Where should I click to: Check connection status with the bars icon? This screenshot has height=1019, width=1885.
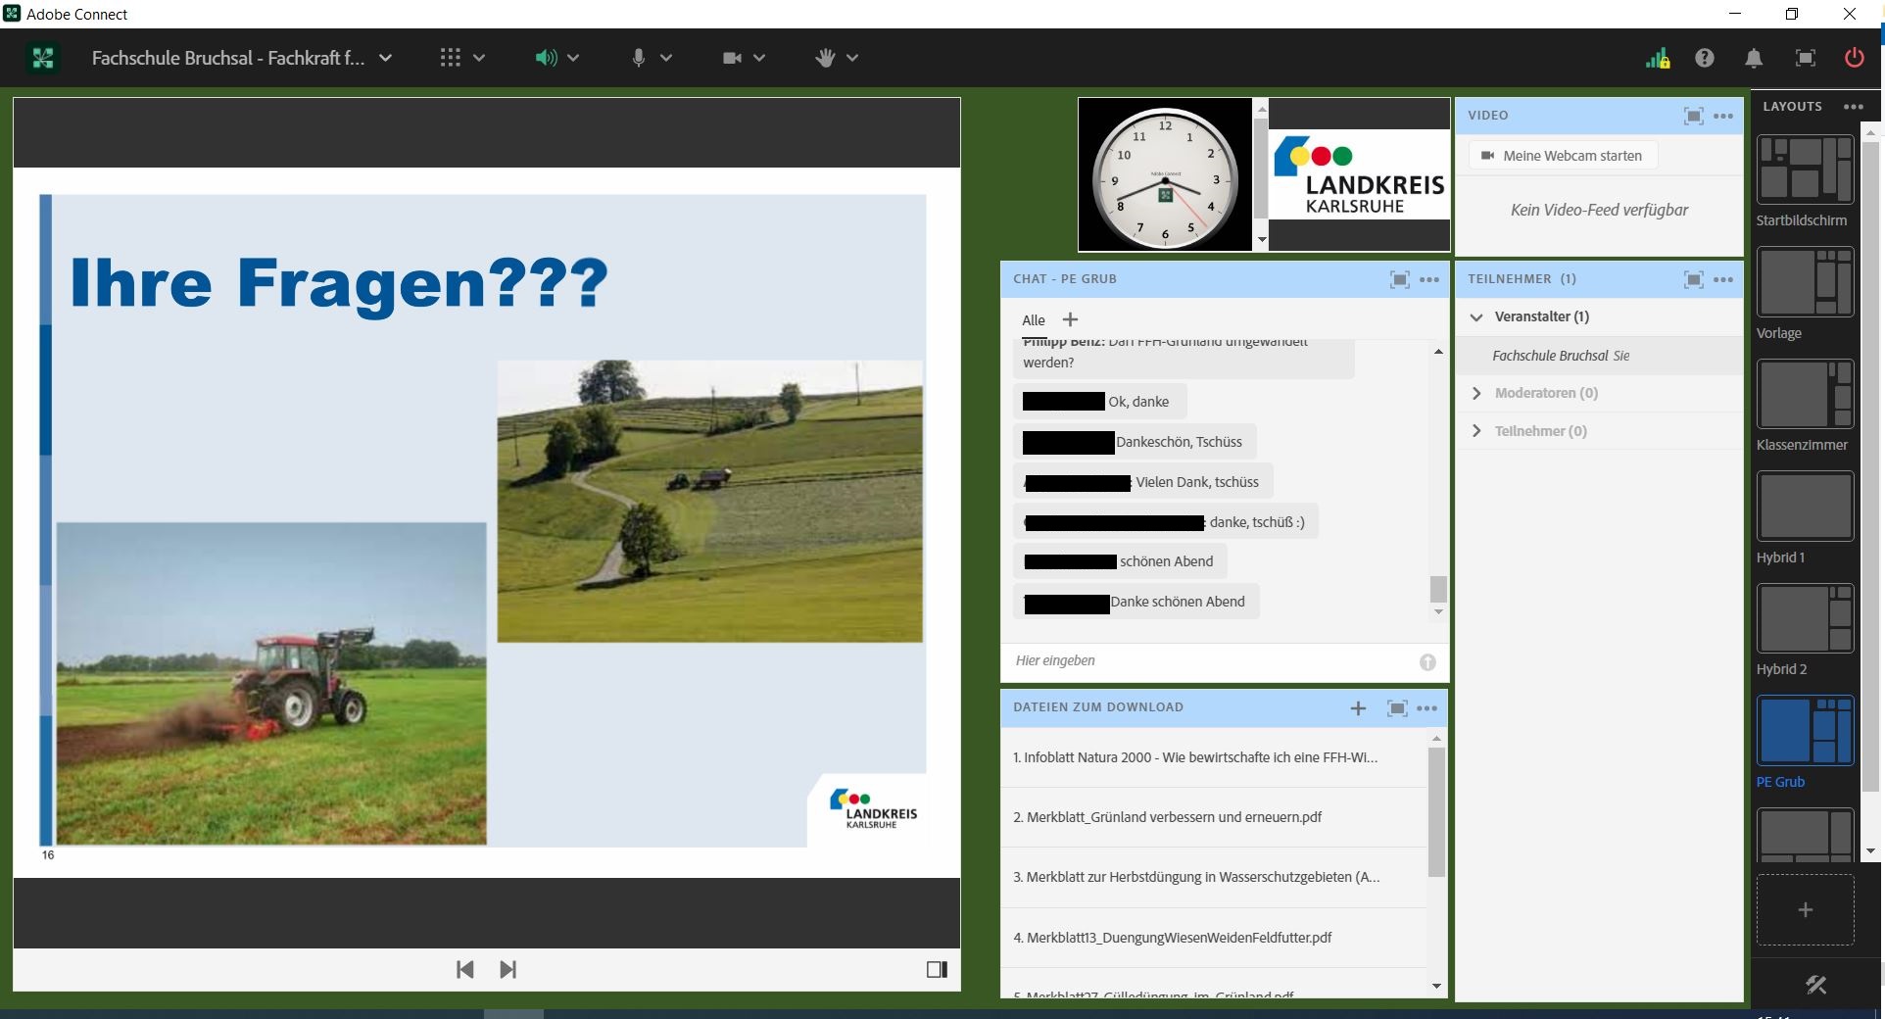click(1656, 58)
